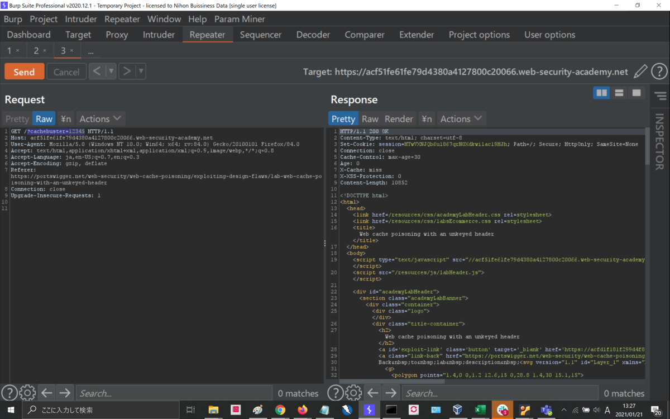This screenshot has height=419, width=670.
Task: Switch Request view to Pretty
Action: click(x=17, y=118)
